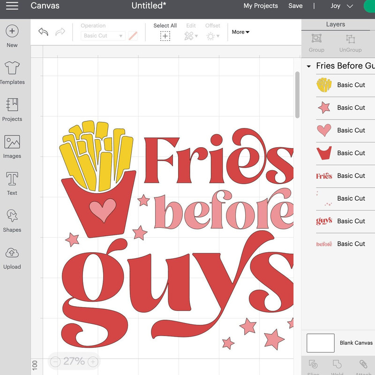The width and height of the screenshot is (375, 375).
Task: Collapse the Fries Before Guys layer group
Action: [x=308, y=67]
